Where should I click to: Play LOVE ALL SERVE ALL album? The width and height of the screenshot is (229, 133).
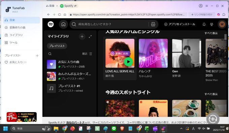pos(128,62)
